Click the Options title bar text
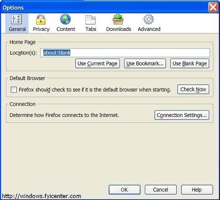The image size is (220, 200). point(13,8)
